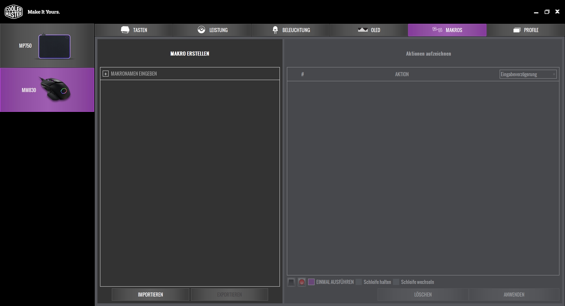This screenshot has width=565, height=306.
Task: Switch to the Leistung tab
Action: 212,30
